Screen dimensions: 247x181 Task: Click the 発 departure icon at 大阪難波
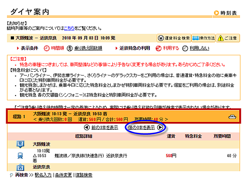pos(20,144)
